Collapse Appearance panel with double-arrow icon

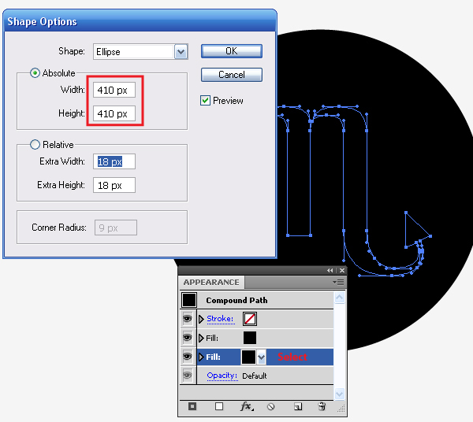click(x=330, y=271)
